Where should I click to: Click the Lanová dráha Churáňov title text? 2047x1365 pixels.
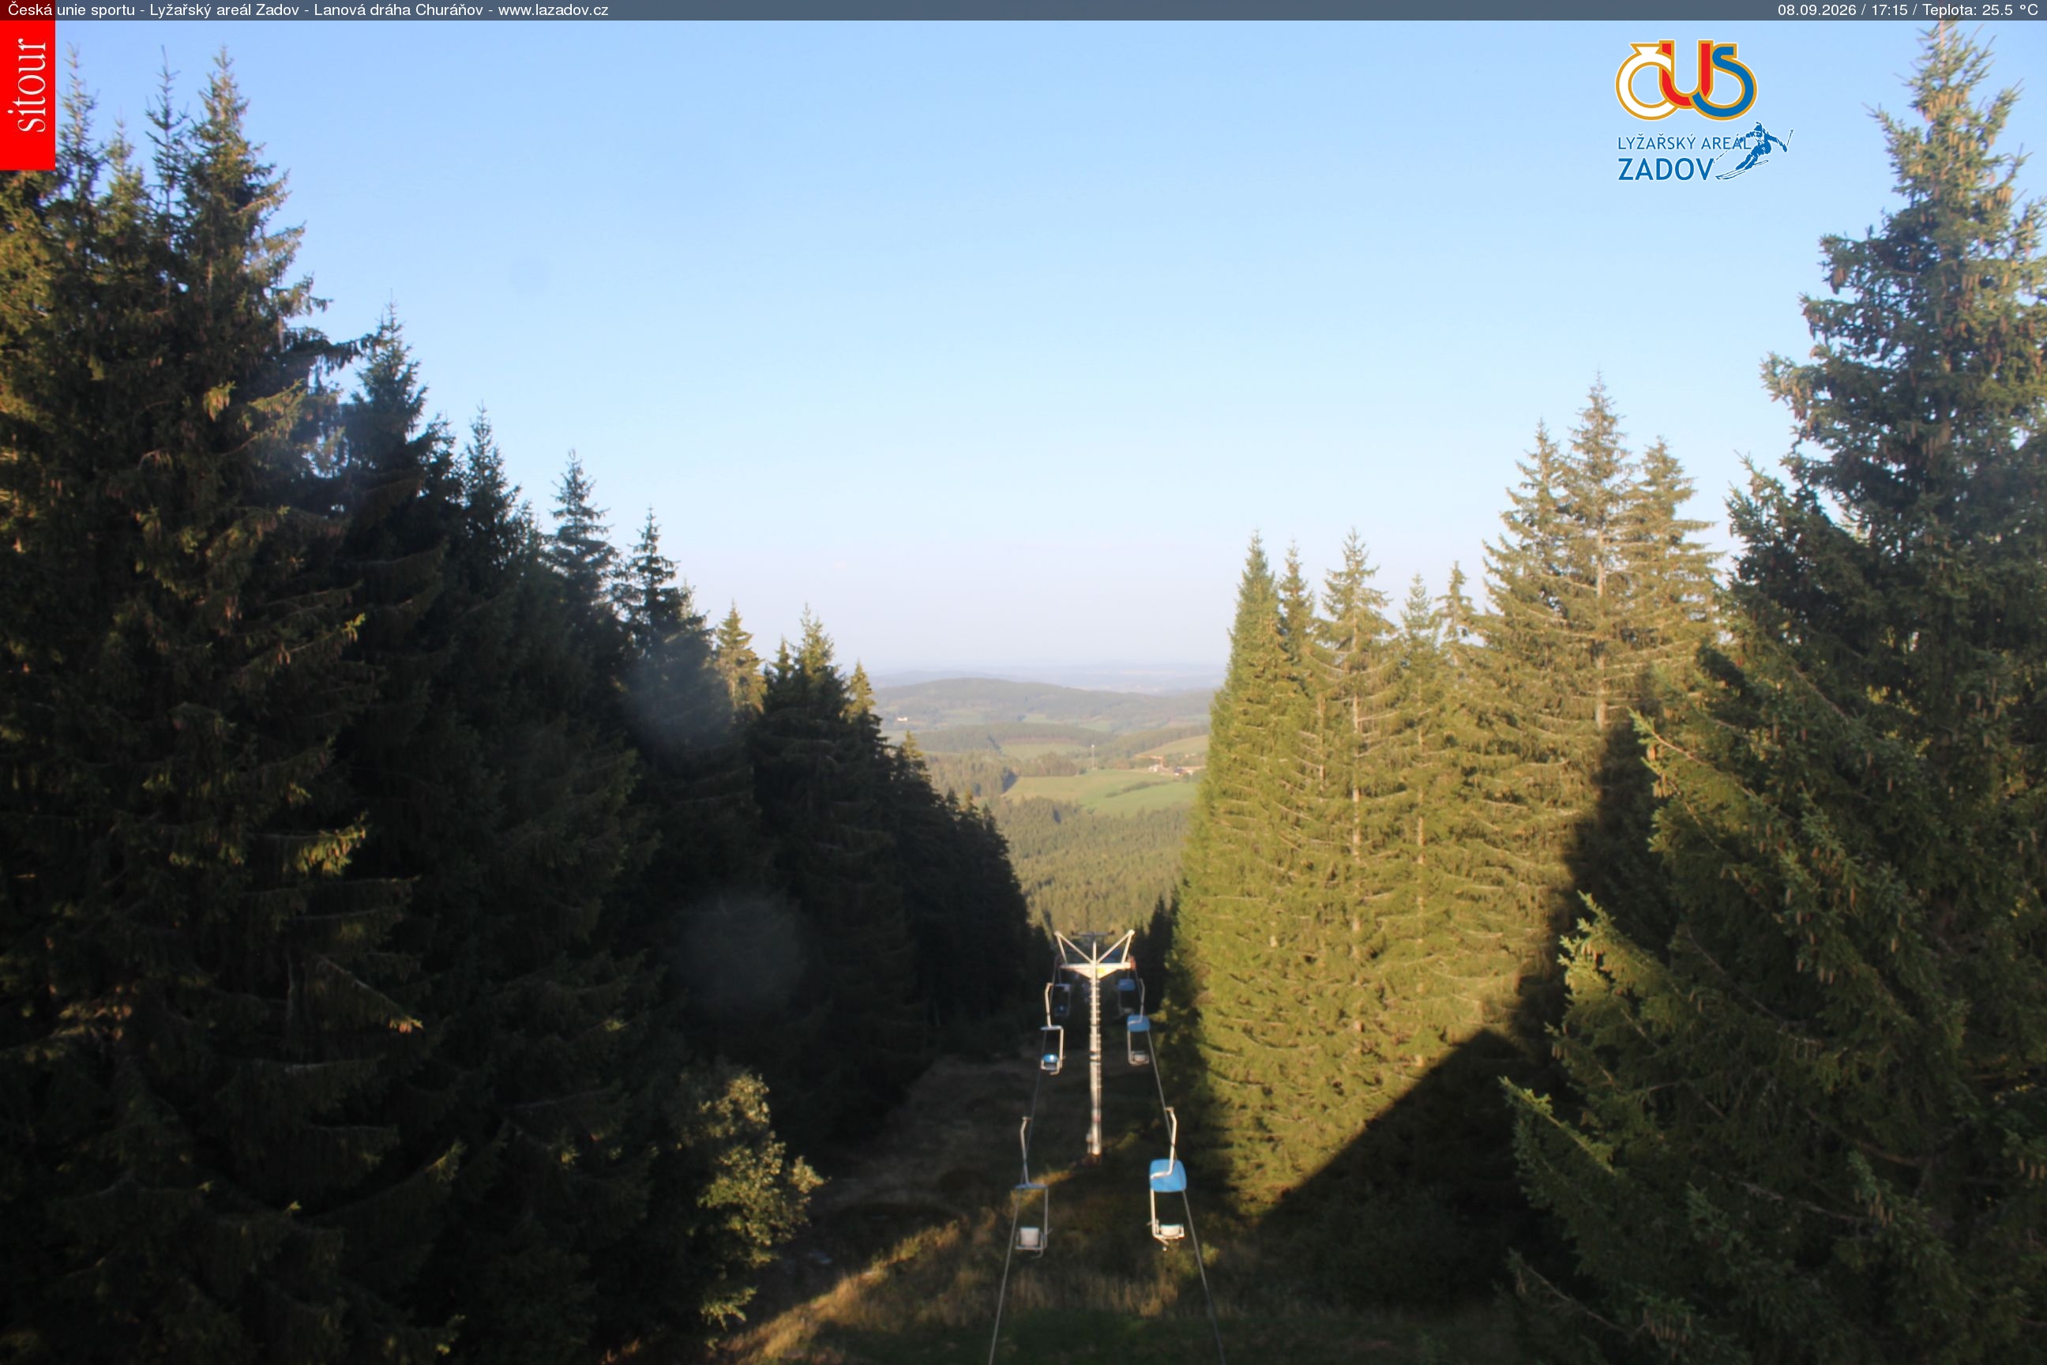tap(398, 10)
